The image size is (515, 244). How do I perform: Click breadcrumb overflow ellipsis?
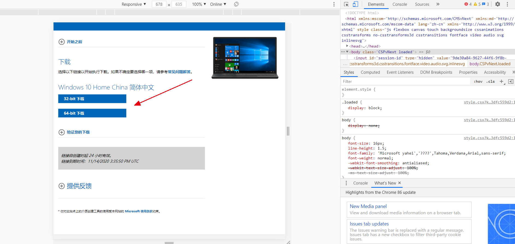[x=345, y=64]
